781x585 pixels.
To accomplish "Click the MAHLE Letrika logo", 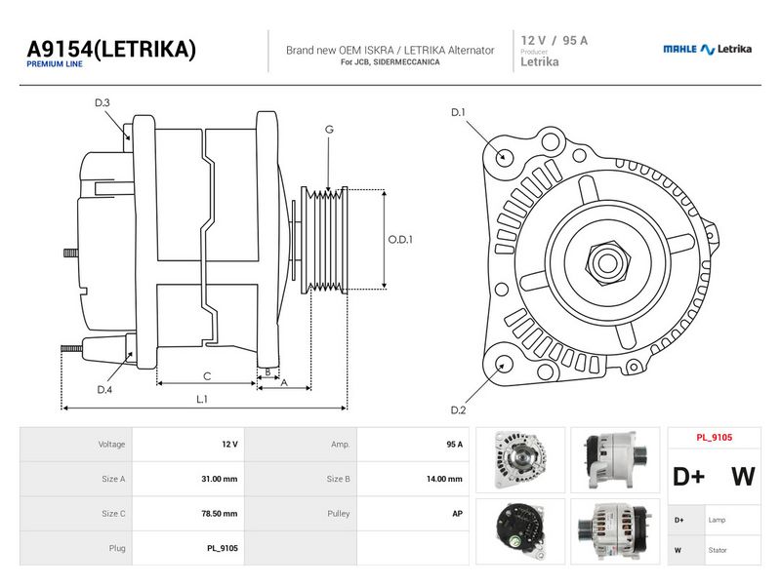I will click(x=707, y=49).
